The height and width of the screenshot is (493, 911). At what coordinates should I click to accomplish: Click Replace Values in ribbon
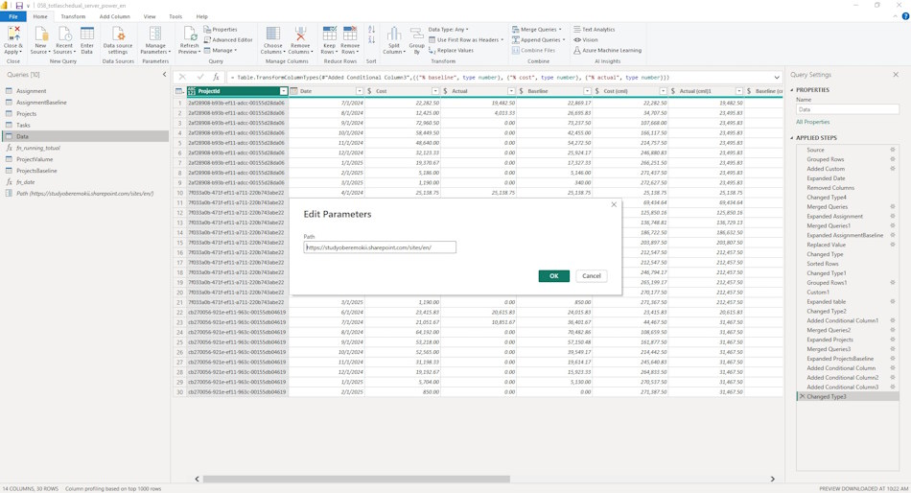451,50
